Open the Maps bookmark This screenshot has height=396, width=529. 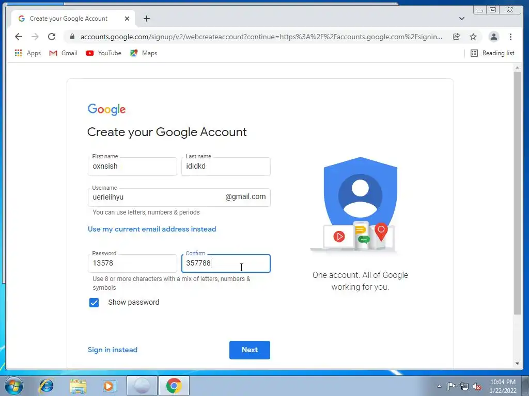pyautogui.click(x=144, y=53)
